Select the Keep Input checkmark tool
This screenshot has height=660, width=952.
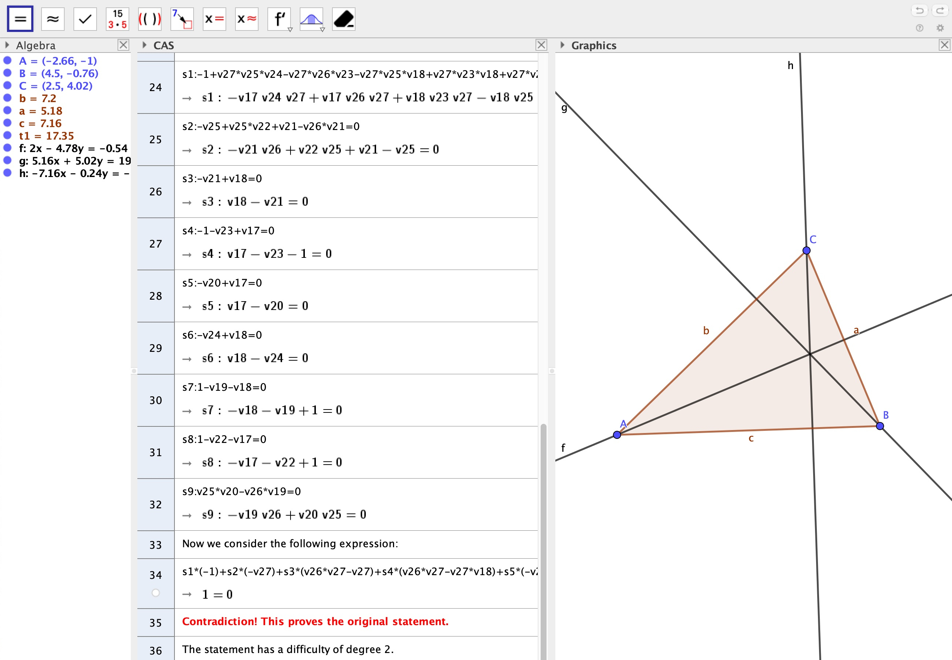[85, 19]
